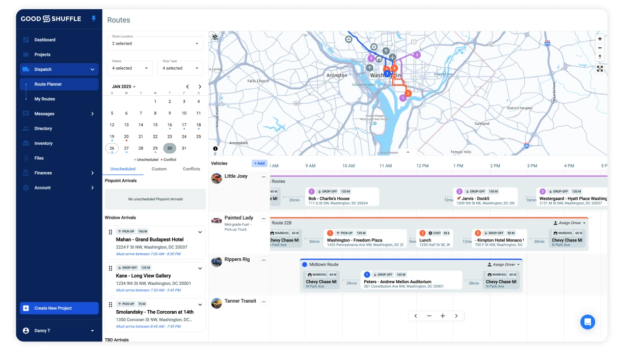Image resolution: width=623 pixels, height=350 pixels.
Task: Click the Directory people icon
Action: pos(26,128)
